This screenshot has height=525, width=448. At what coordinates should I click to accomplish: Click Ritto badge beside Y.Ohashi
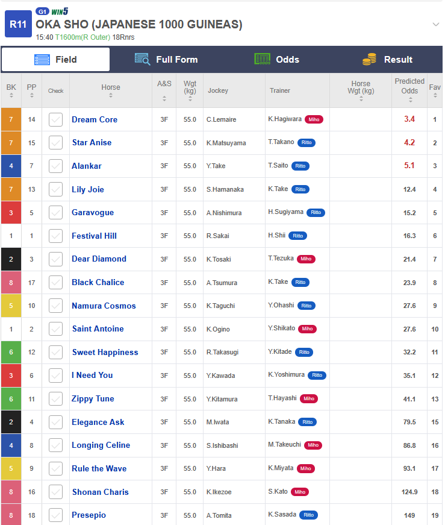click(x=306, y=306)
